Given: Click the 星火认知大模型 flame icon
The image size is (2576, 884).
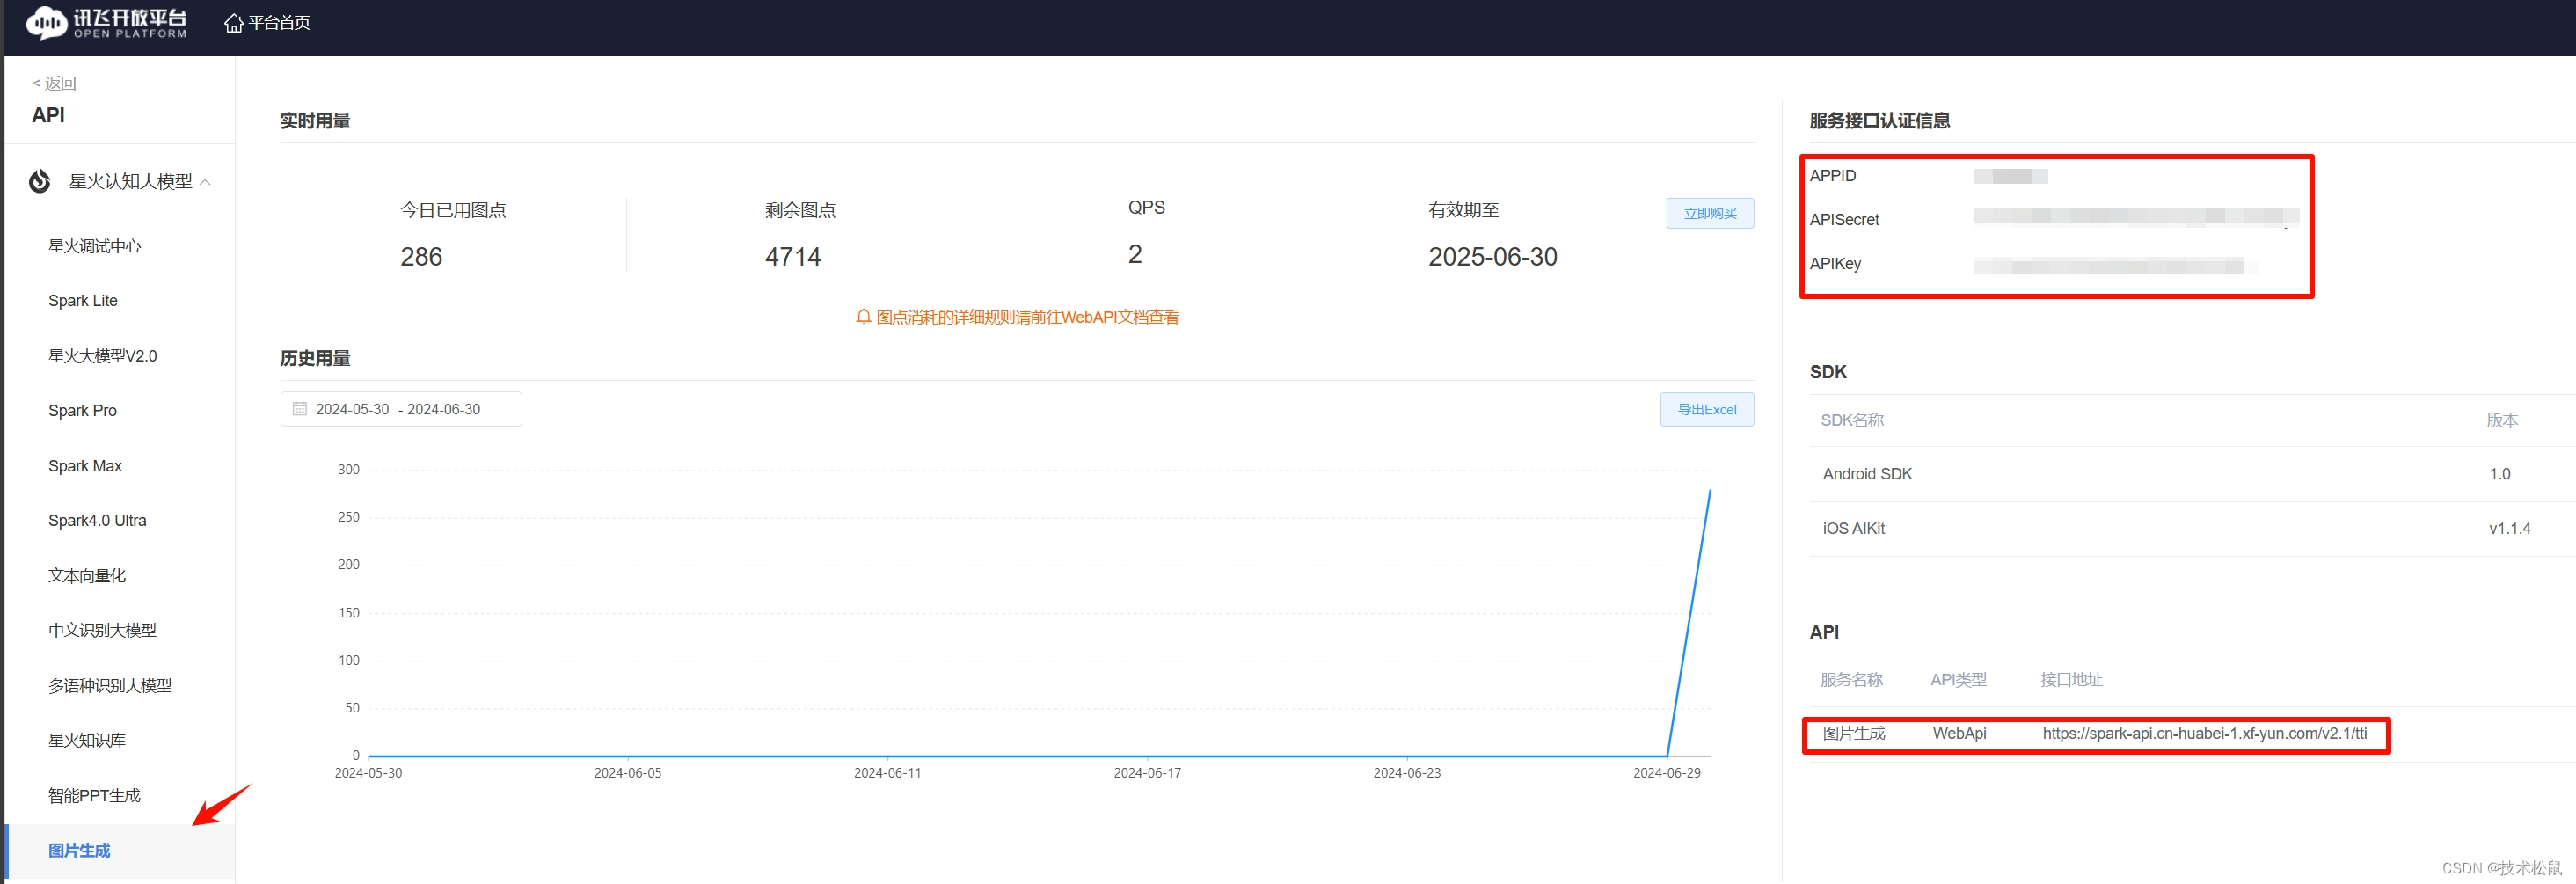Looking at the screenshot, I should coord(40,181).
